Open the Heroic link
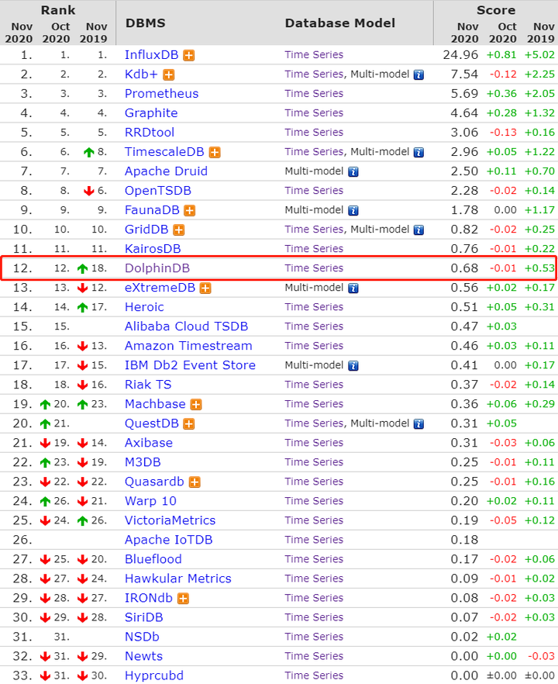 [x=144, y=307]
